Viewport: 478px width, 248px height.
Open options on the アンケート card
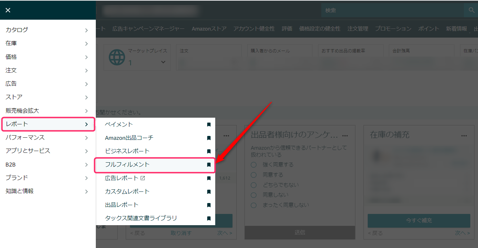pos(345,136)
